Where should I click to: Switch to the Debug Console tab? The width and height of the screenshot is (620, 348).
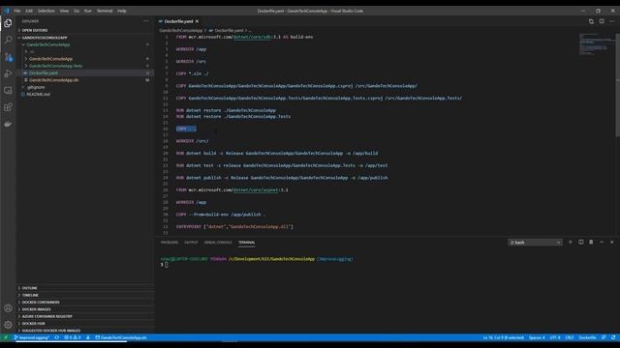[x=218, y=243]
